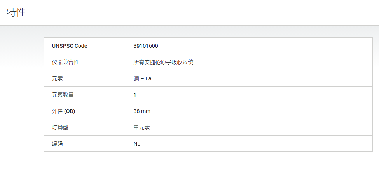
Task: Click the 特性 section heading
Action: pos(16,12)
